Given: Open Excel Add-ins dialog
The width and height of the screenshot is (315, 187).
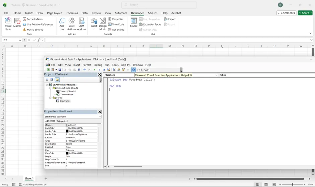Looking at the screenshot, I should pos(72,23).
